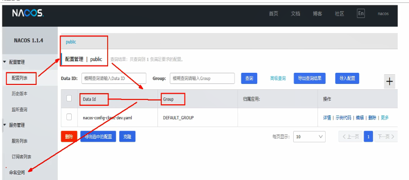Open 博客 in top navigation

[x=317, y=14]
